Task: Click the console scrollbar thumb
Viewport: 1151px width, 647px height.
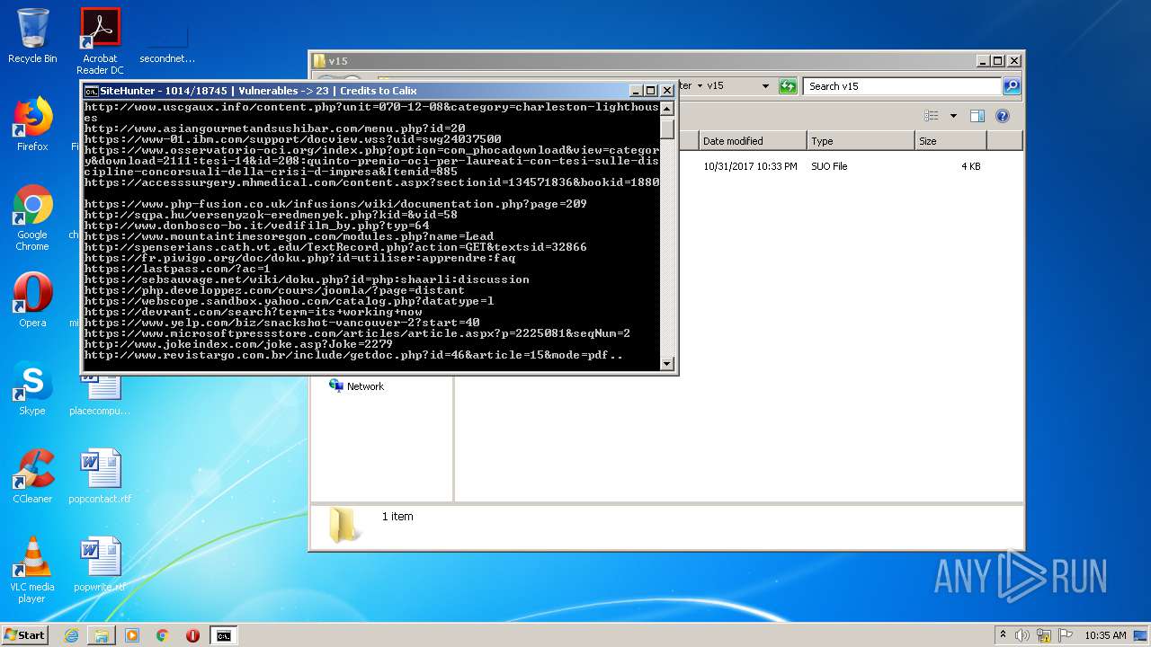Action: click(667, 128)
